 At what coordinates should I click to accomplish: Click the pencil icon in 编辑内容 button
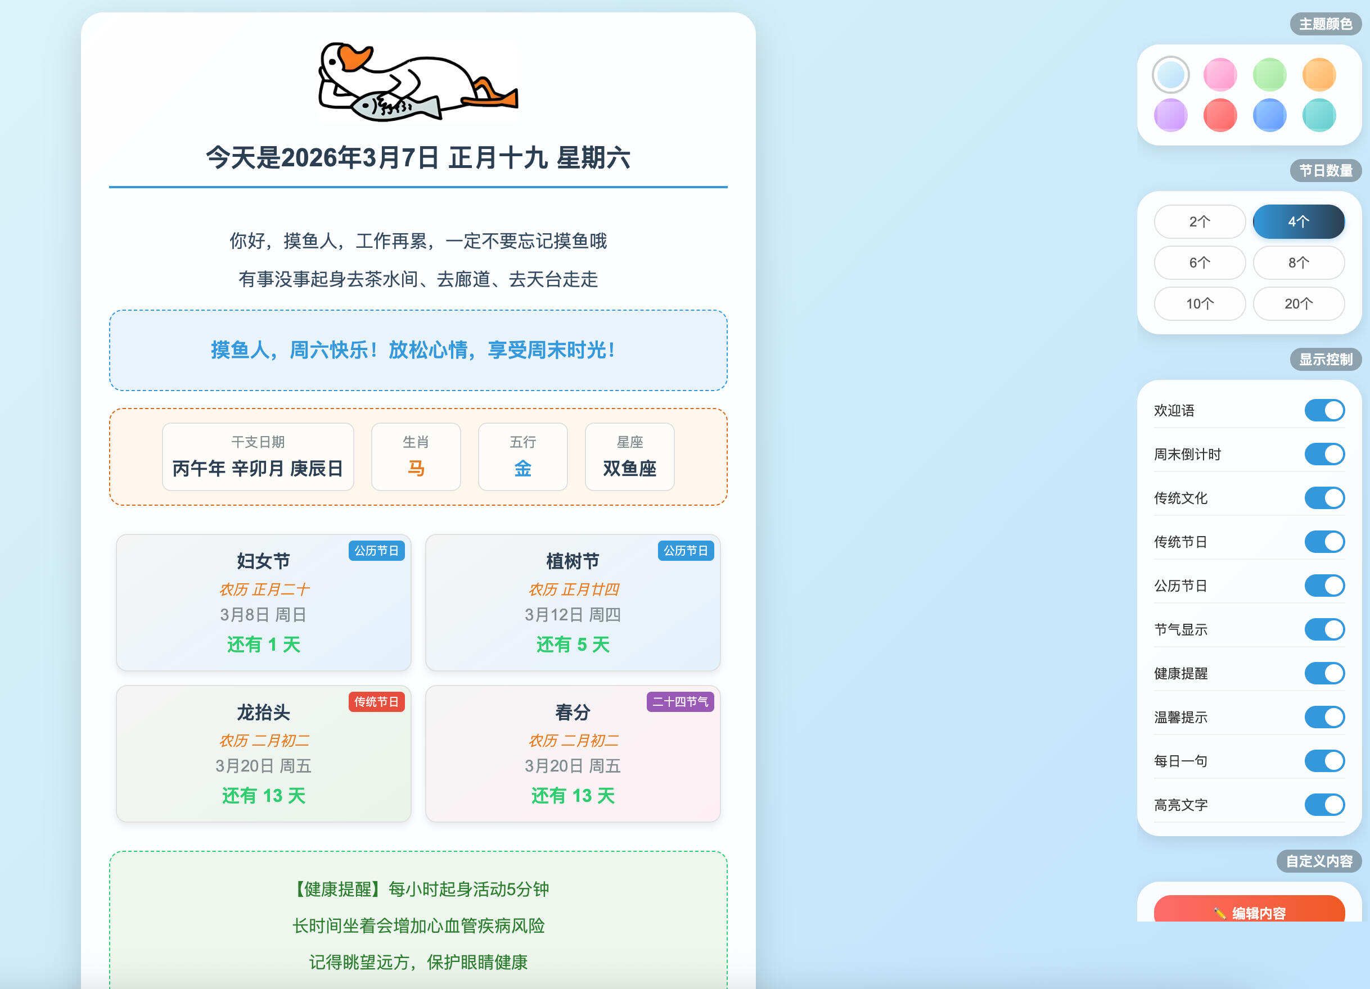click(x=1220, y=913)
